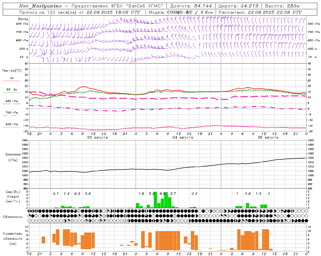Click the 3-hour precipitation value 0.3

[x=77, y=193]
